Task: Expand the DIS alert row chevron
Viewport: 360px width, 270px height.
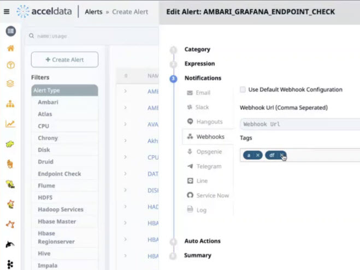Action: [x=125, y=190]
